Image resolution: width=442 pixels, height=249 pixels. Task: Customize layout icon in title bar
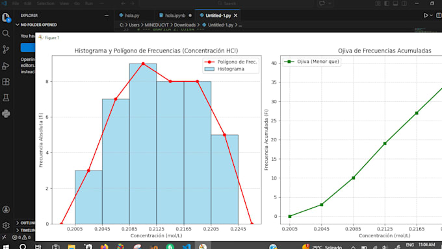(x=378, y=3)
